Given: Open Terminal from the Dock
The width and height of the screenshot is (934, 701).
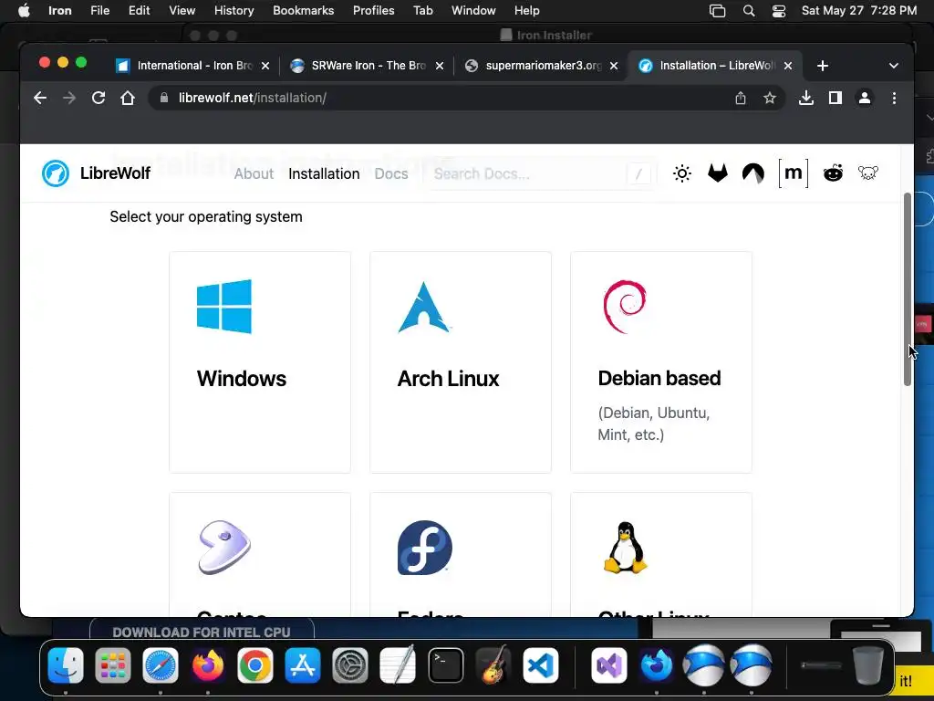Looking at the screenshot, I should pyautogui.click(x=445, y=664).
